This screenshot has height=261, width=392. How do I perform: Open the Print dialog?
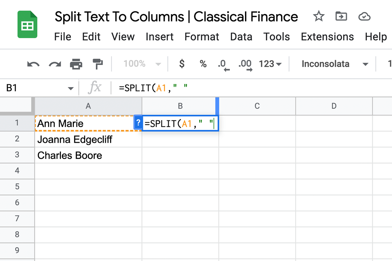point(76,64)
